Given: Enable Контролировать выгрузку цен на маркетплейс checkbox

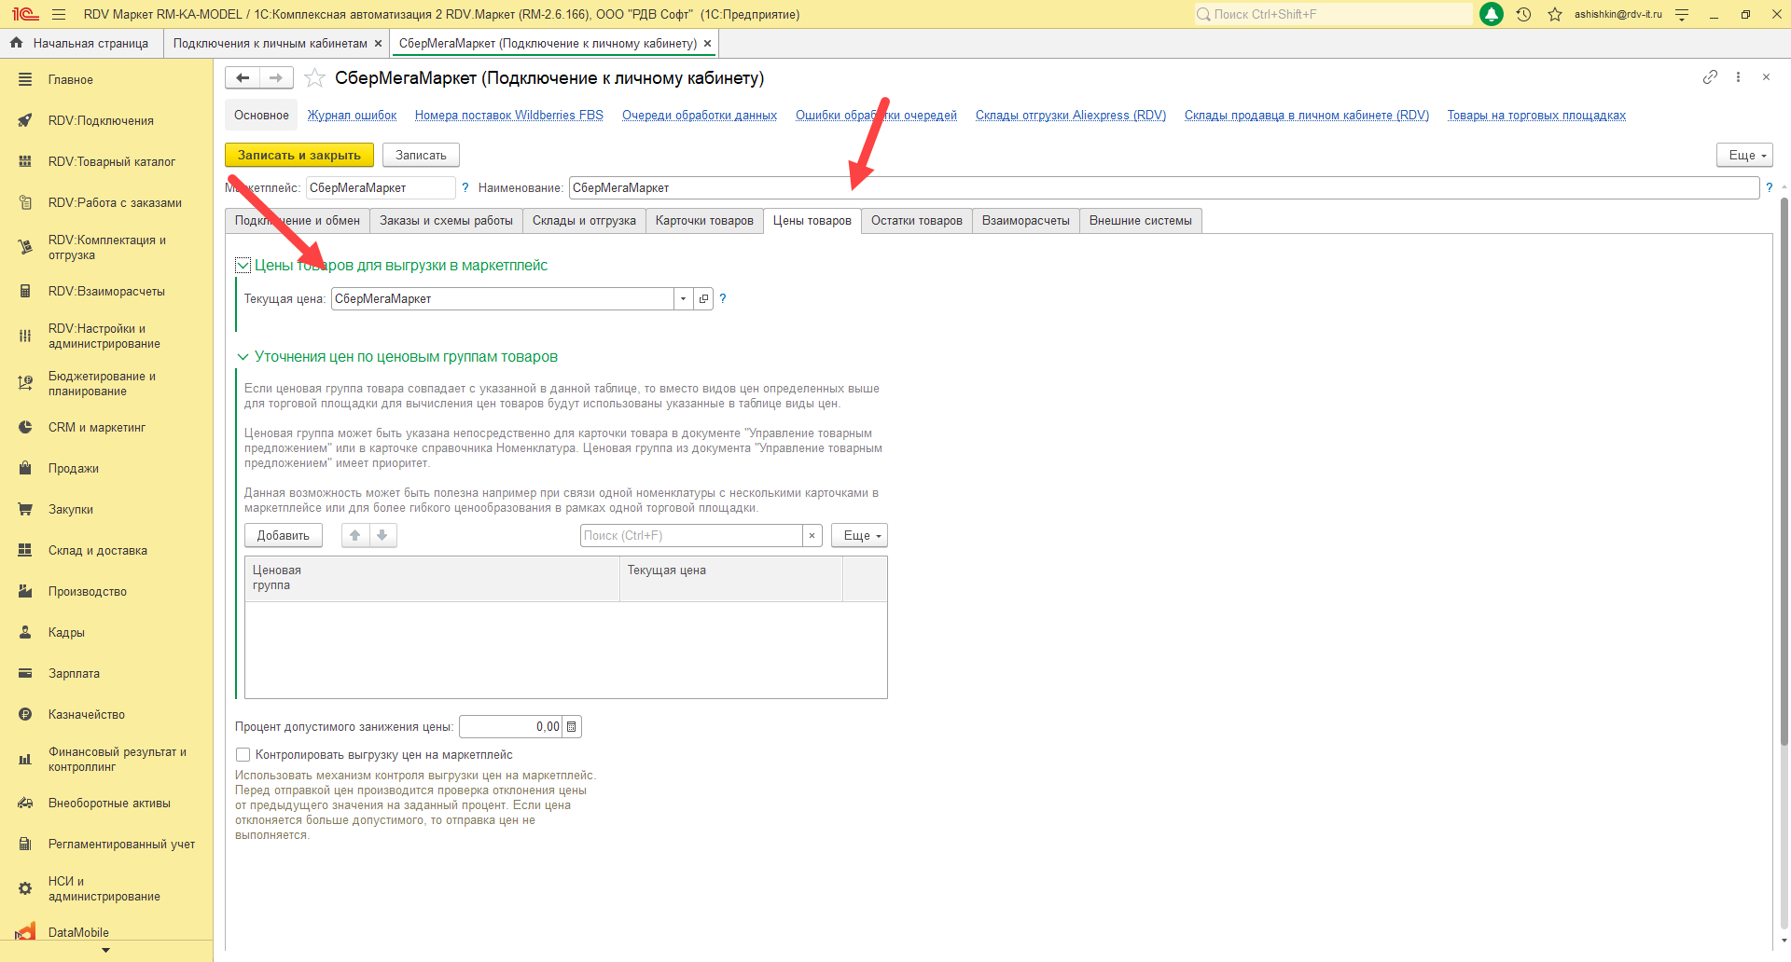Looking at the screenshot, I should click(243, 754).
